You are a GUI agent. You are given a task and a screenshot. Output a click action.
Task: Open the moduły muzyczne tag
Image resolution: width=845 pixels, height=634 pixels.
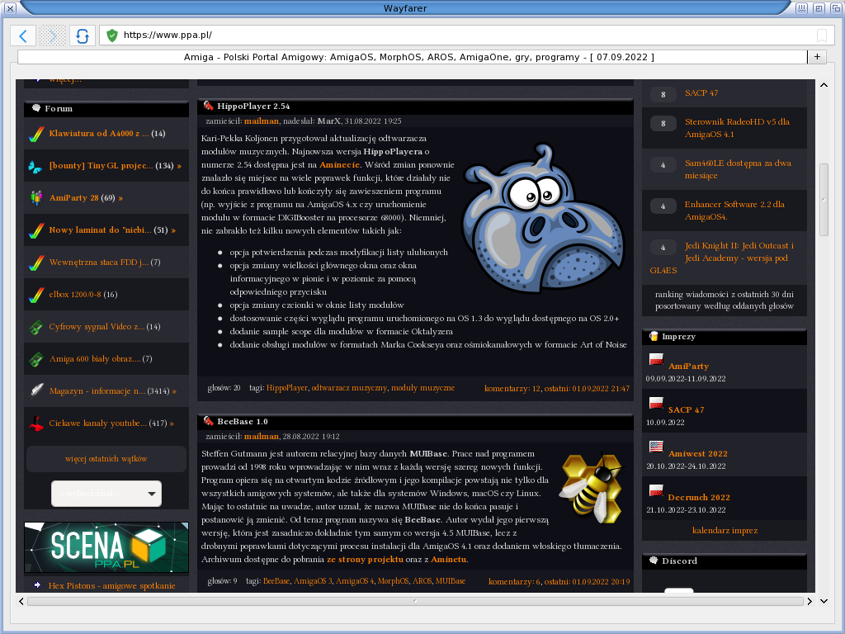422,388
